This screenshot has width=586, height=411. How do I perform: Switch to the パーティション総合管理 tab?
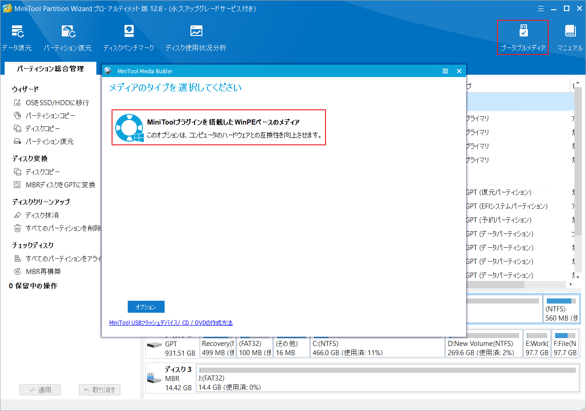click(50, 69)
